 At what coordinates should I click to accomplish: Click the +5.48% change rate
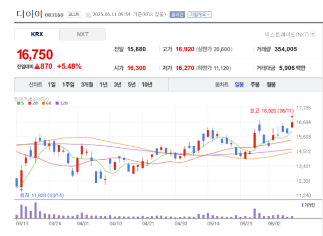69,67
